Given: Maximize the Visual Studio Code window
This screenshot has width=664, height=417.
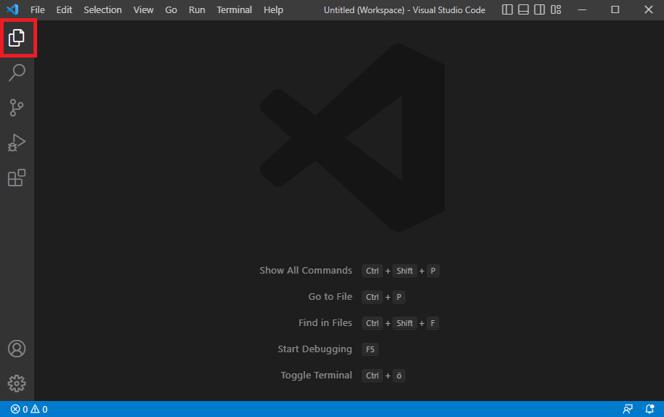Looking at the screenshot, I should [x=615, y=9].
